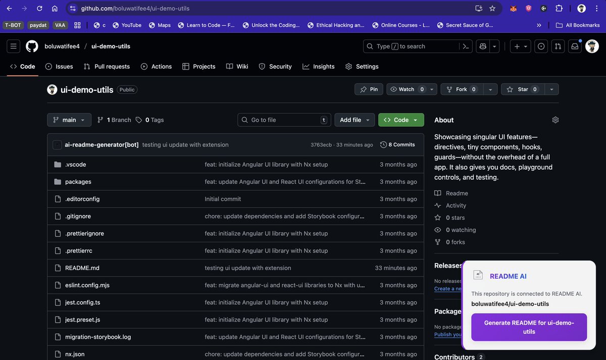Expand the Watch options dropdown arrow

(x=432, y=89)
